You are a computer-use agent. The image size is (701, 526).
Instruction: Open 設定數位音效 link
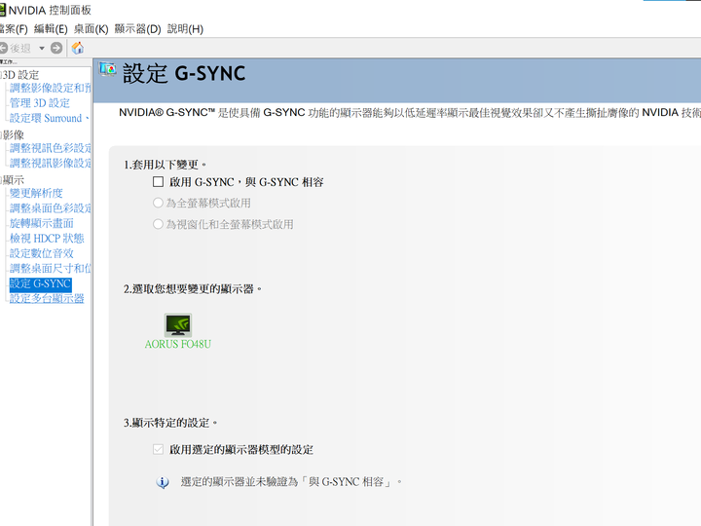(42, 253)
